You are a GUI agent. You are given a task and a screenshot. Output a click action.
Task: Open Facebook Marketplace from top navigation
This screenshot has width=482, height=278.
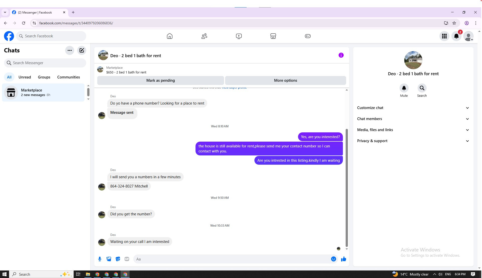coord(273,36)
